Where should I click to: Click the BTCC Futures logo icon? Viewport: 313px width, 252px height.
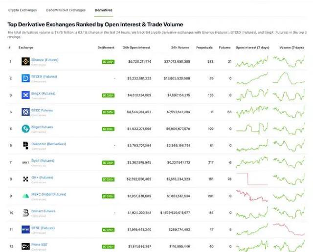[25, 112]
